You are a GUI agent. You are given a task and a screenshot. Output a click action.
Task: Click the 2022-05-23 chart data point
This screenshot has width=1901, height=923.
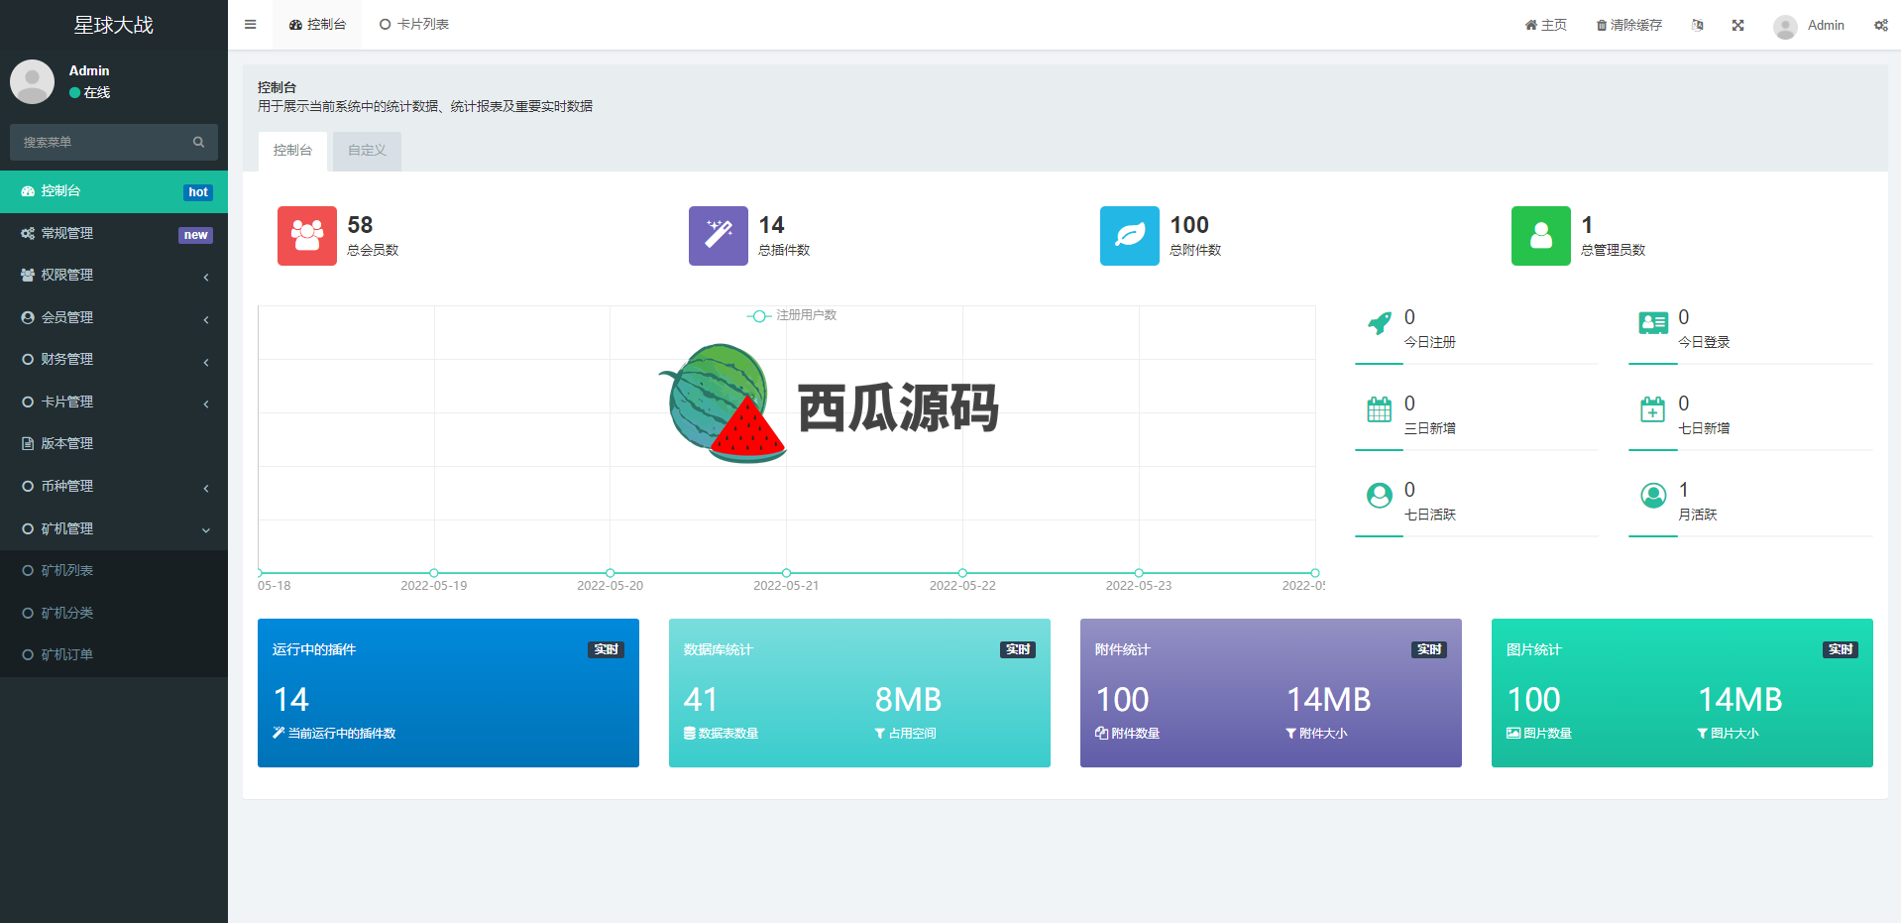pyautogui.click(x=1139, y=573)
